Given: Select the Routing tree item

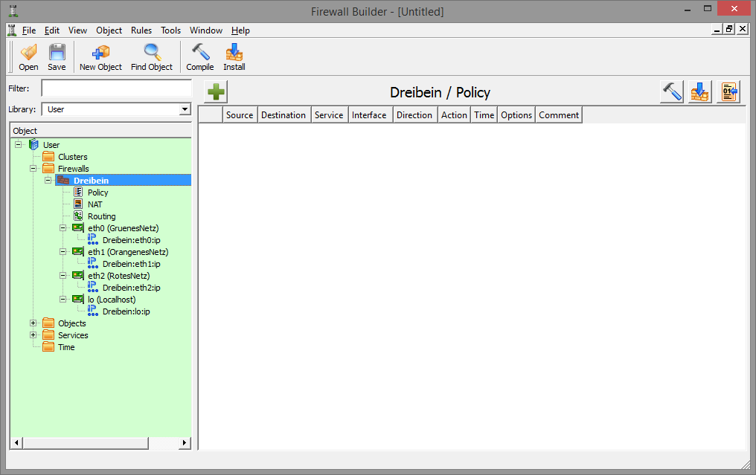Looking at the screenshot, I should click(101, 216).
